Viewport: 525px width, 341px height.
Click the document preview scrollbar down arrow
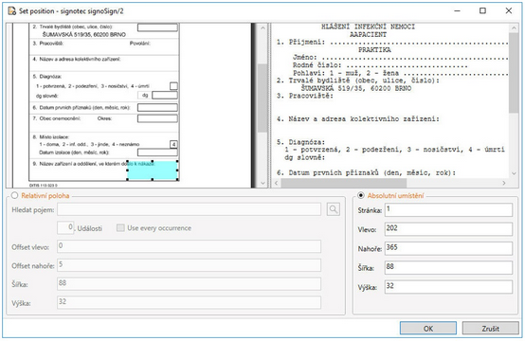point(262,183)
